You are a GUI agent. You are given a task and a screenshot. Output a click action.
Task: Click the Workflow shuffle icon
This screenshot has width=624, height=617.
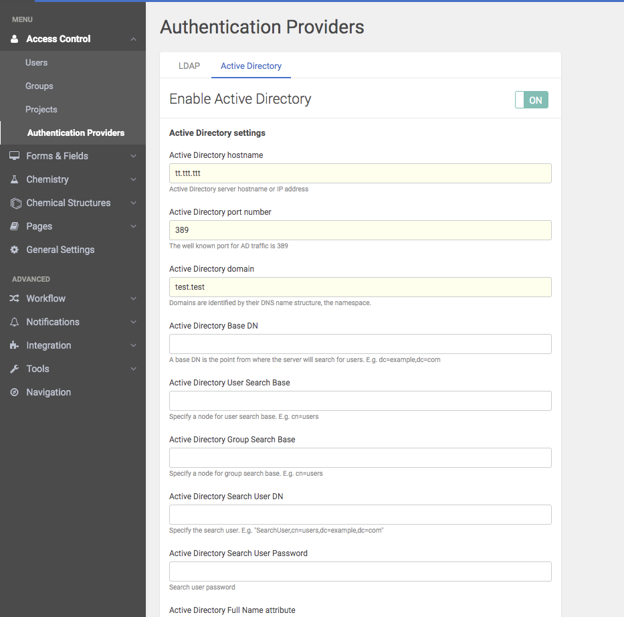[14, 298]
